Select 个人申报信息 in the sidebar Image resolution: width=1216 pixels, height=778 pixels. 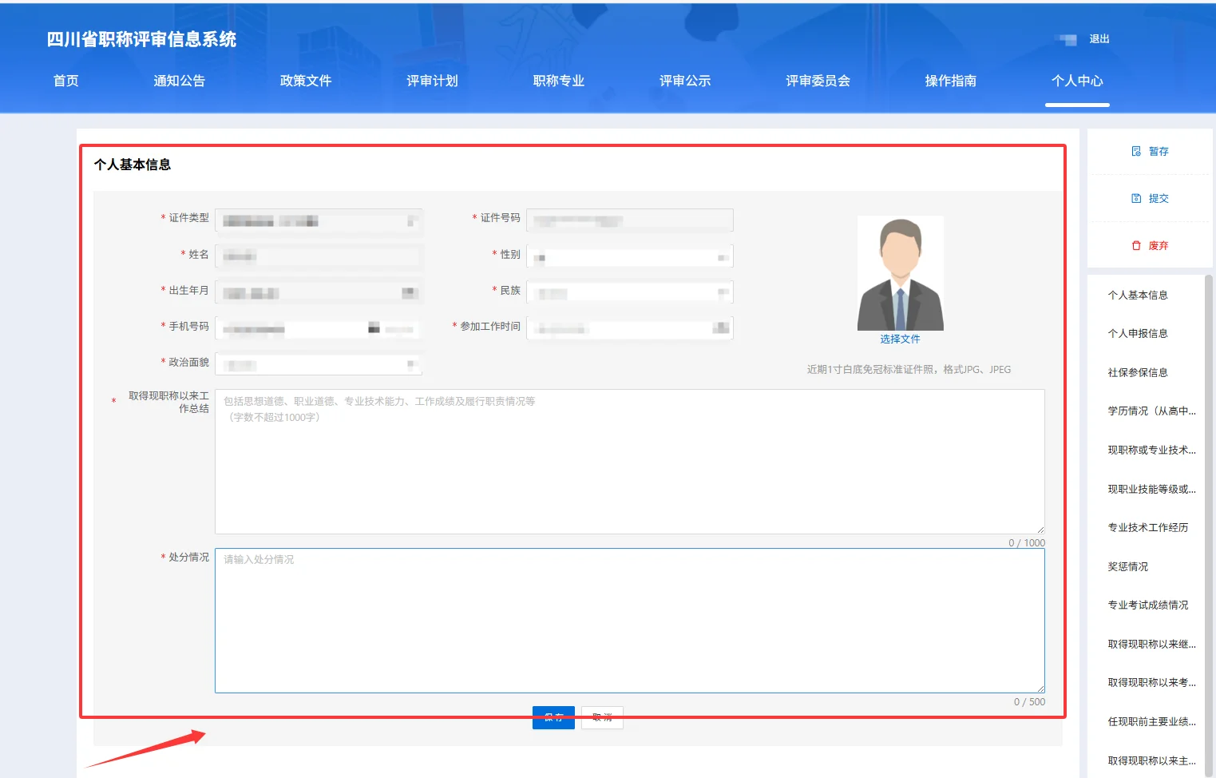[x=1139, y=333]
